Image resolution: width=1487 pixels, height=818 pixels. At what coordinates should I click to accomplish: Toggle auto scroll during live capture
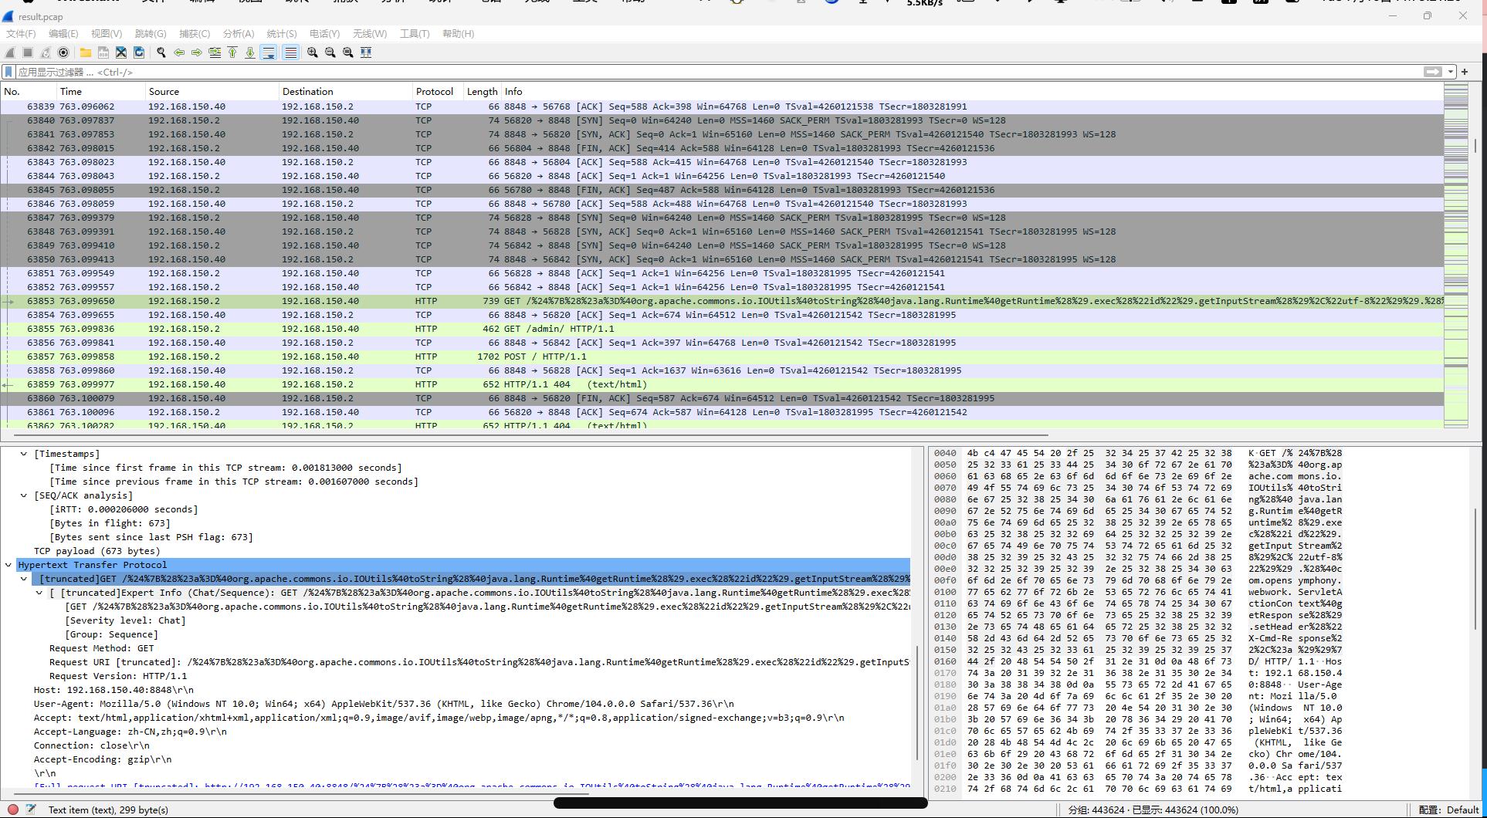269,52
